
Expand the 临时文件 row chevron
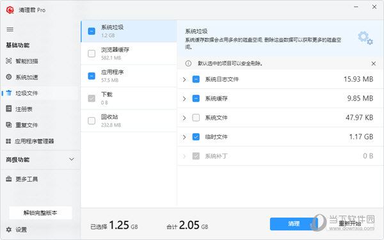(184, 137)
